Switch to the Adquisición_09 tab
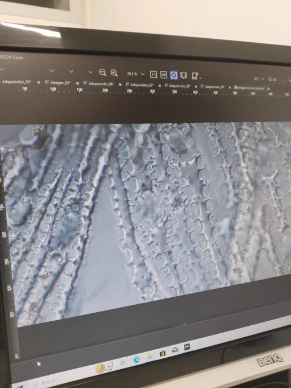 click(213, 87)
